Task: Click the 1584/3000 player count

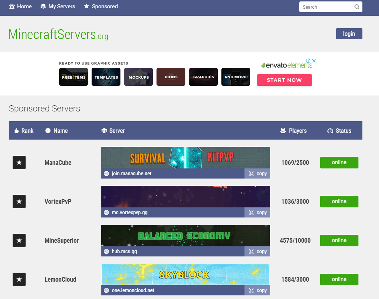Action: [295, 280]
